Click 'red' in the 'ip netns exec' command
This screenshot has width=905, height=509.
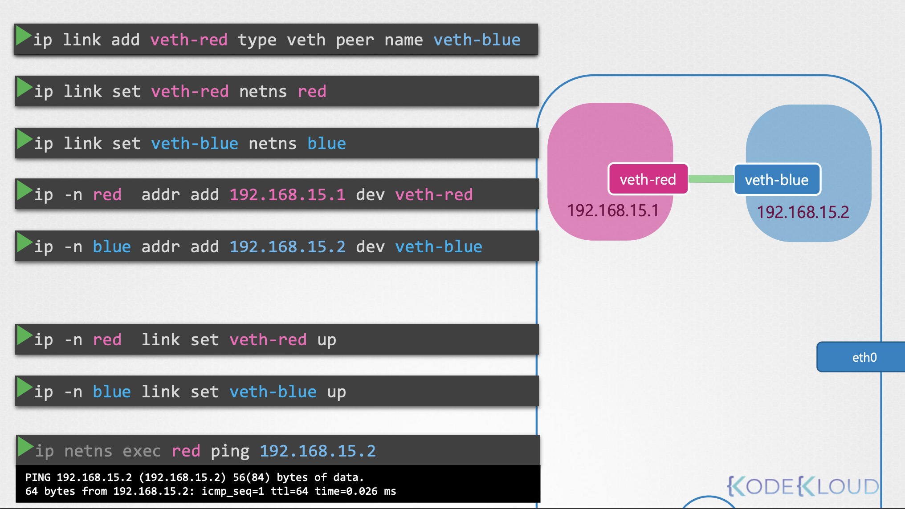[186, 451]
